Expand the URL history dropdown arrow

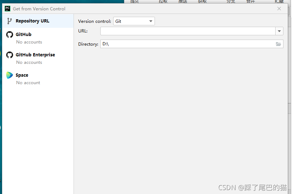click(279, 31)
